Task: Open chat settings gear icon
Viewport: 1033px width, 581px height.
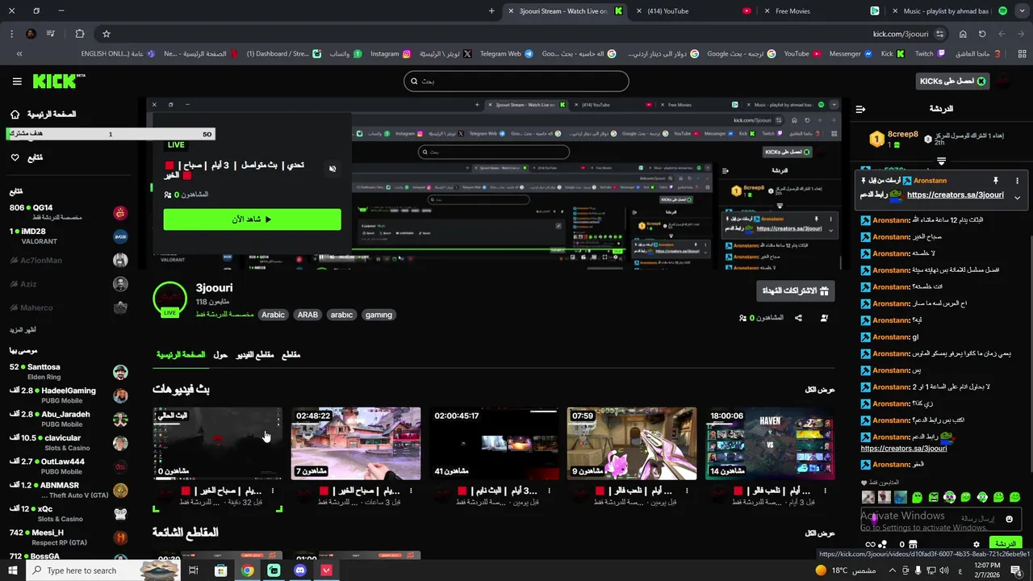Action: click(x=976, y=545)
